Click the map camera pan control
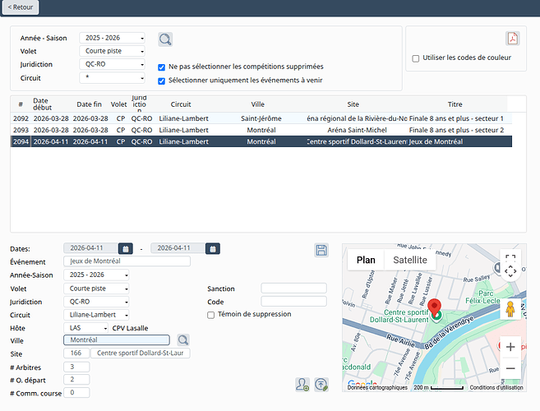The image size is (540, 411). coord(510,271)
